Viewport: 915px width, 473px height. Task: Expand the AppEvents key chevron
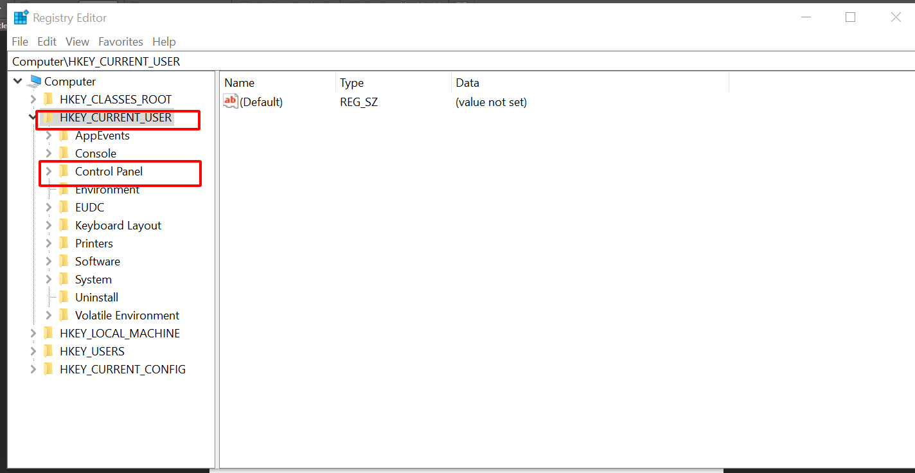(49, 136)
